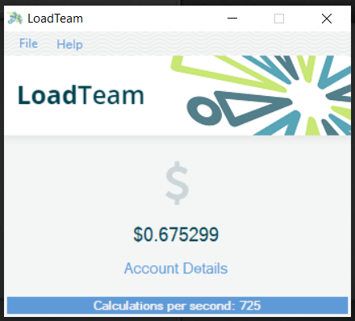Click the LoadTeam banner logo text
This screenshot has width=355, height=321.
81,95
